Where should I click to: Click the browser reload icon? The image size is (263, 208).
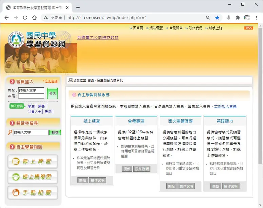click(x=25, y=17)
